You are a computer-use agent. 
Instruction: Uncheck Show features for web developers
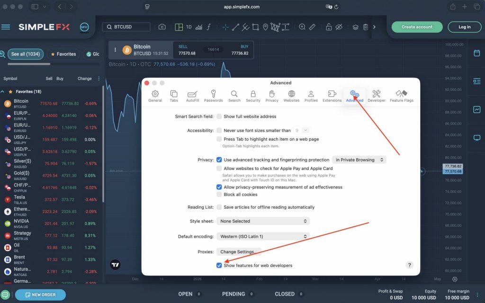tap(219, 266)
